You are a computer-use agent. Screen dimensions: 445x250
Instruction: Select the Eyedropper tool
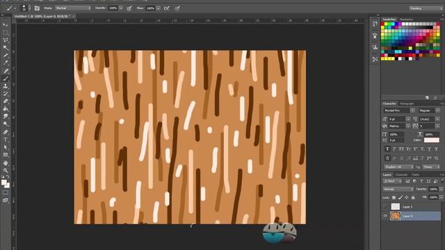[6, 63]
